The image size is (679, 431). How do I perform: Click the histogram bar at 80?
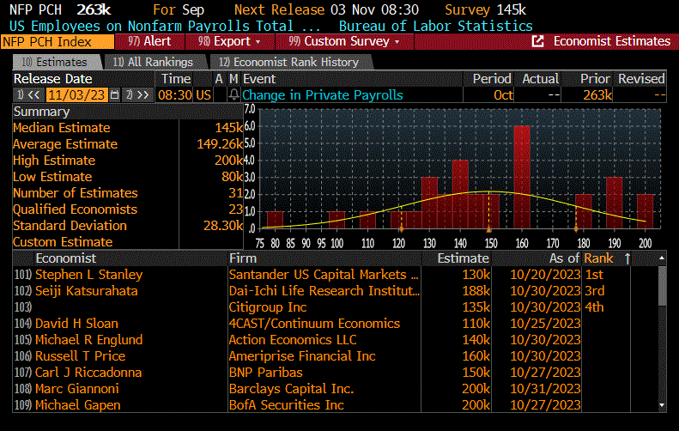(275, 220)
